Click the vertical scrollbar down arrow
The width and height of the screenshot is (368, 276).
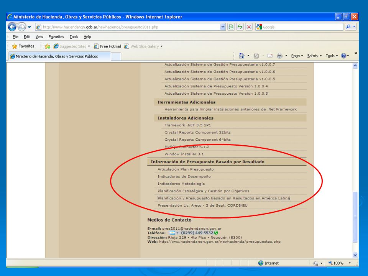coord(355,255)
